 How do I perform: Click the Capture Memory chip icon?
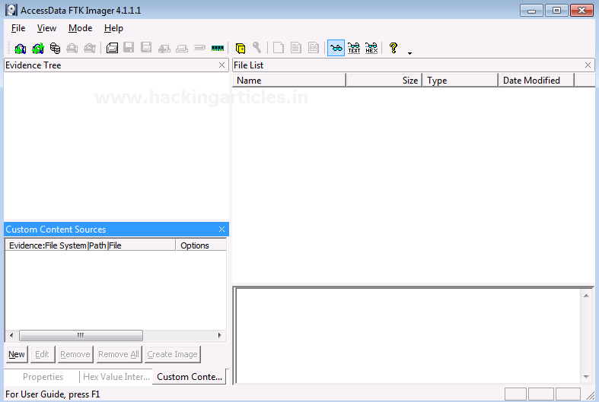pos(218,48)
